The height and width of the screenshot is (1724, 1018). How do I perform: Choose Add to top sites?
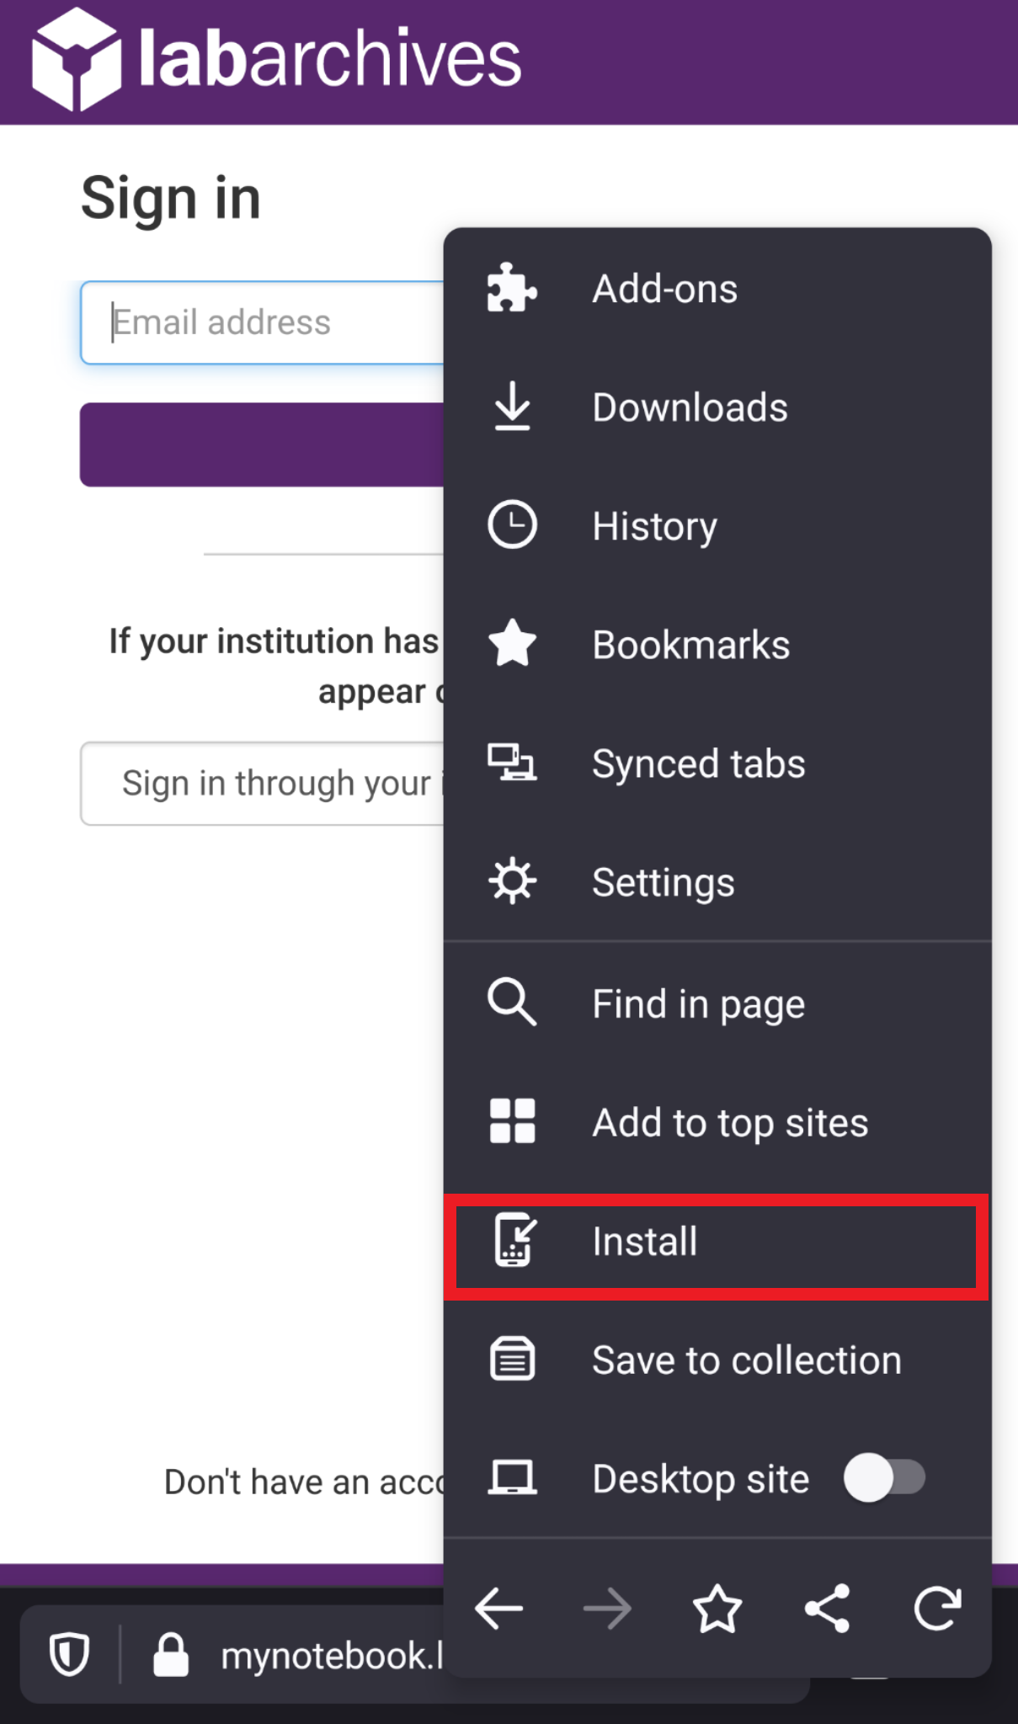click(x=717, y=1121)
